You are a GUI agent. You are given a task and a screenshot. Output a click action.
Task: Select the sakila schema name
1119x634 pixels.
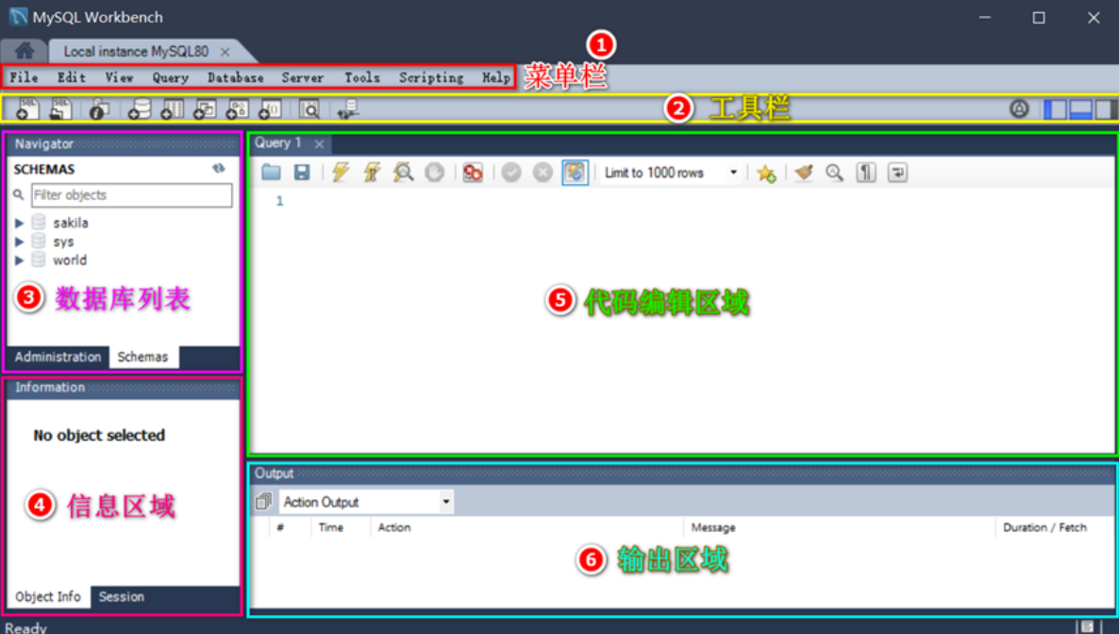click(71, 223)
